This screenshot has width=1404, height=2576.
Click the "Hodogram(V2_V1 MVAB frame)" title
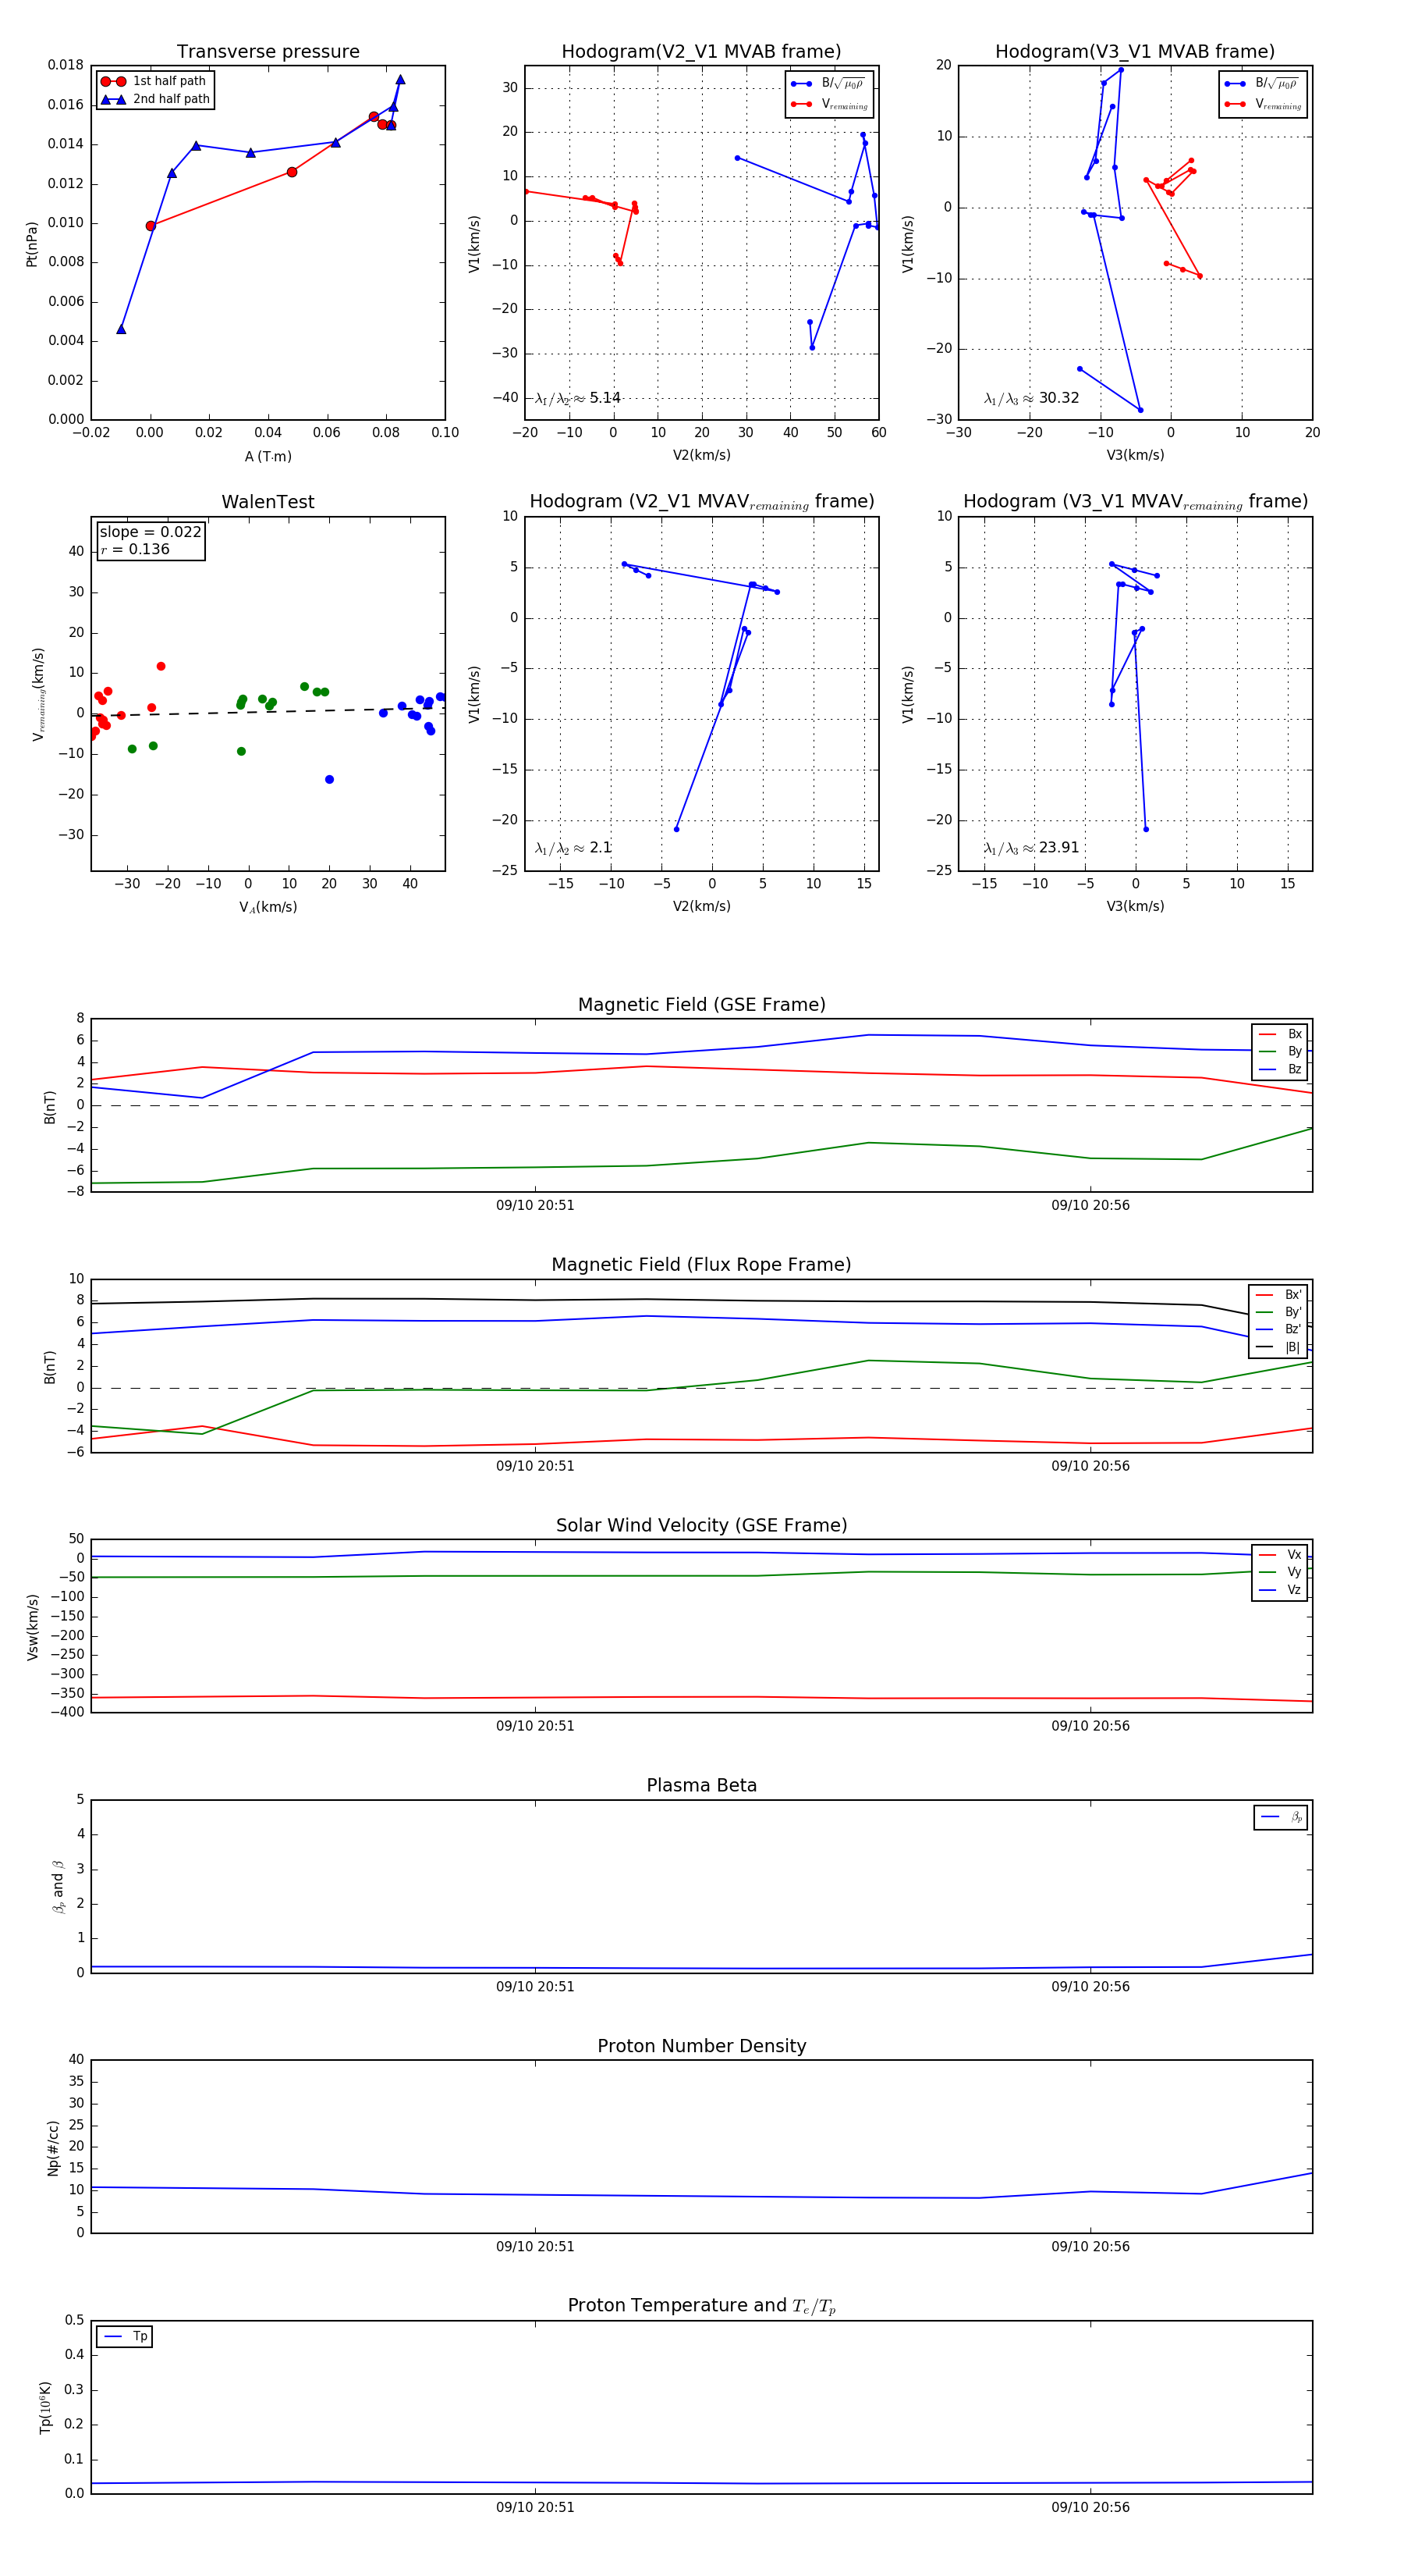pyautogui.click(x=701, y=52)
